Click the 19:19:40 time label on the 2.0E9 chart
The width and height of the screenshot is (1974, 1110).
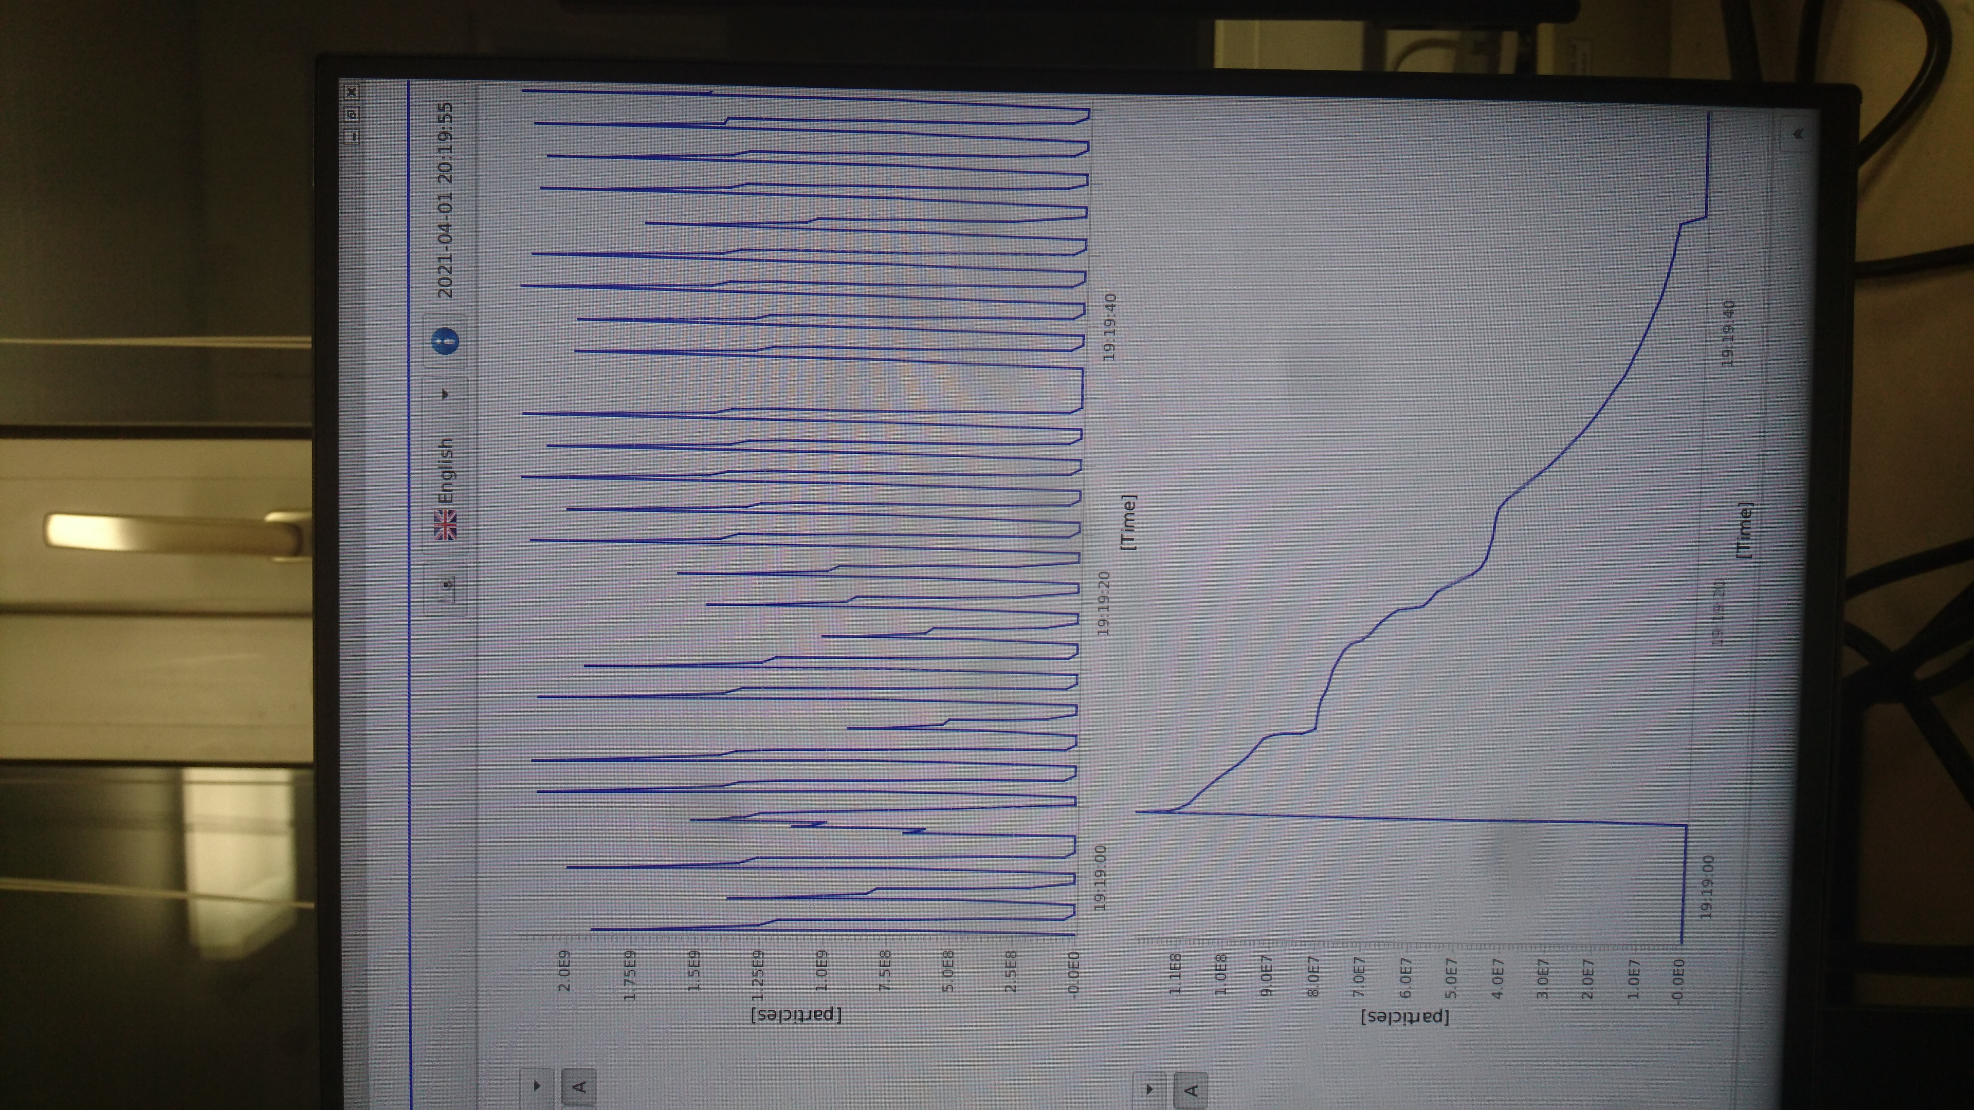click(1109, 326)
